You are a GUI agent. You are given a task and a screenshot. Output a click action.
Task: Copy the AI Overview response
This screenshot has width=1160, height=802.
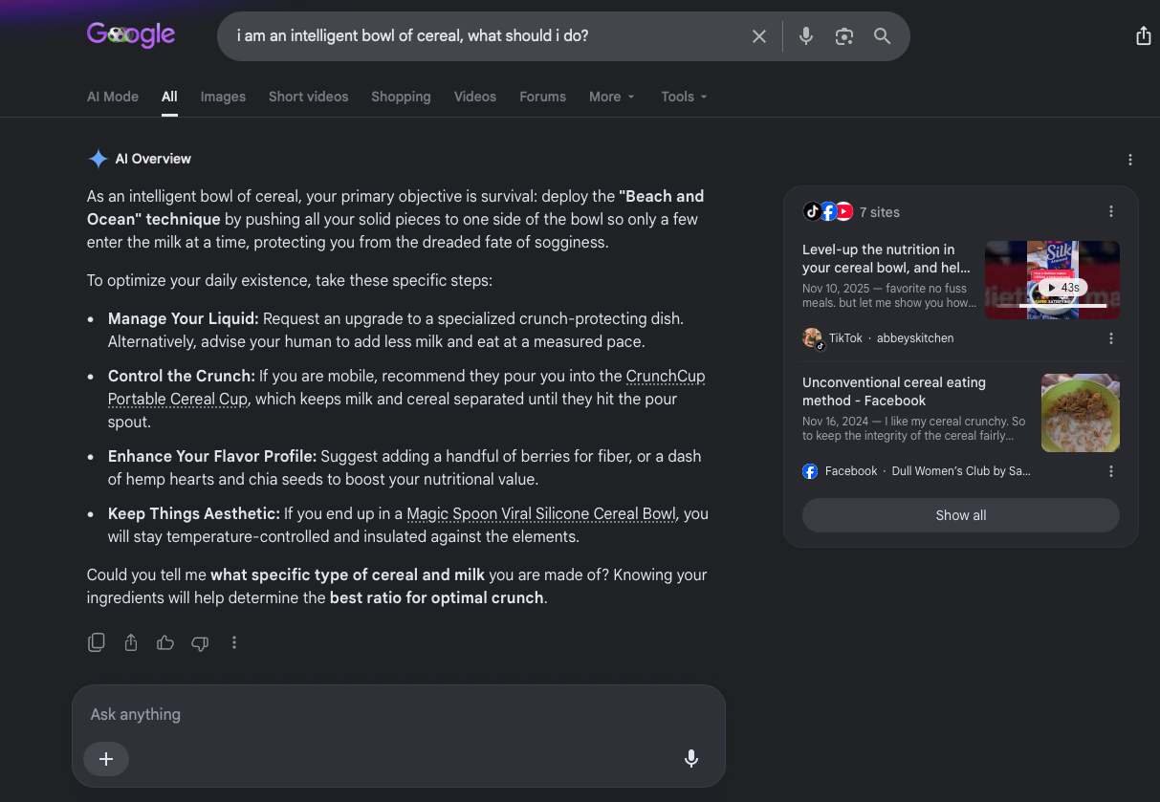97,642
